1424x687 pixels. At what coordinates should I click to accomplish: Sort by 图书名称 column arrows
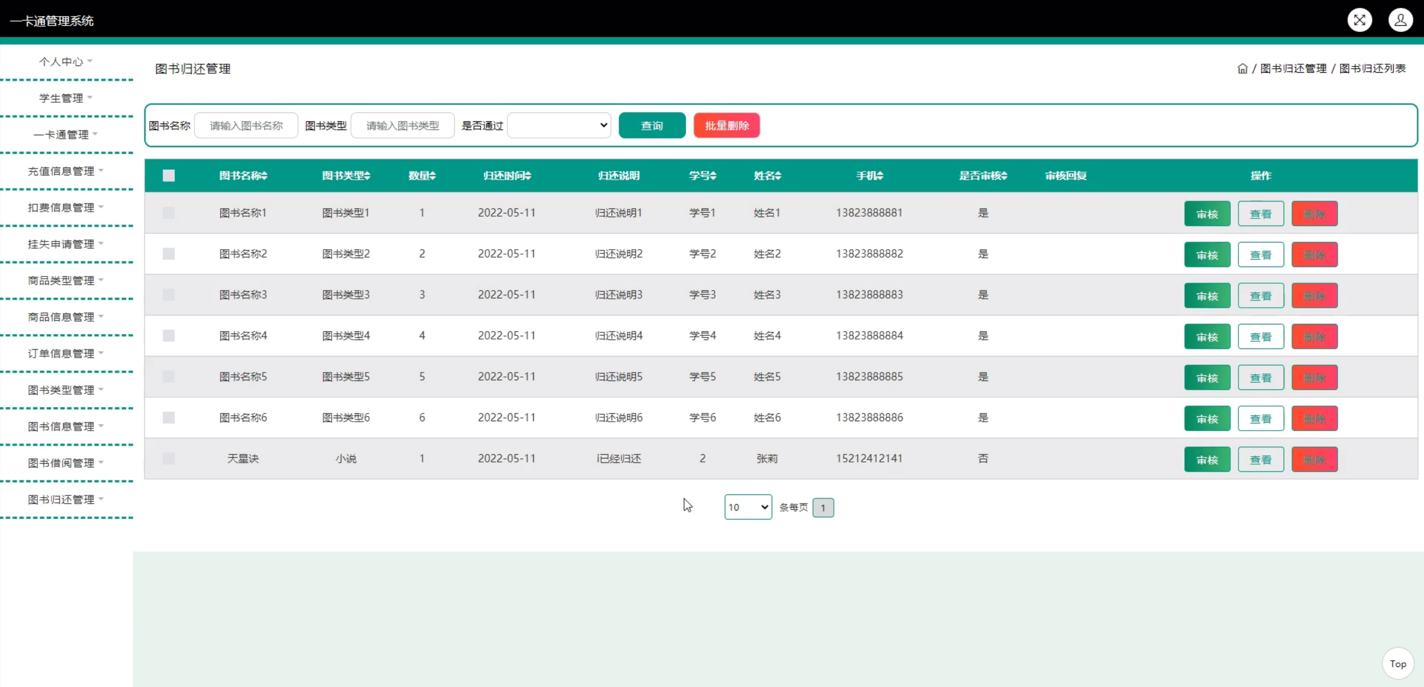coord(264,175)
